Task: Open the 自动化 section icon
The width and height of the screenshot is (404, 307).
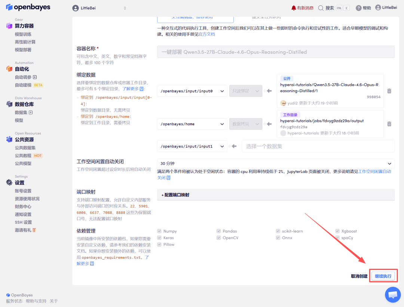Action: 9,69
